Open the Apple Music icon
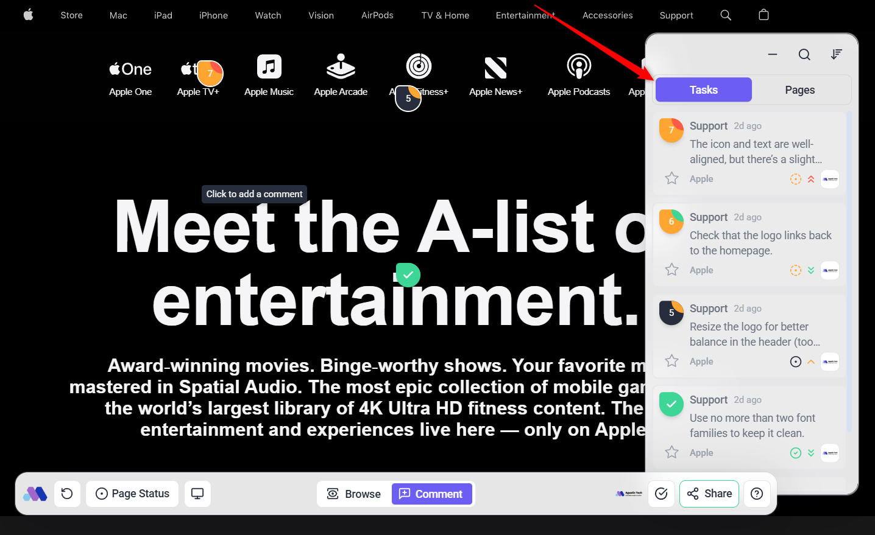875x535 pixels. pos(269,67)
